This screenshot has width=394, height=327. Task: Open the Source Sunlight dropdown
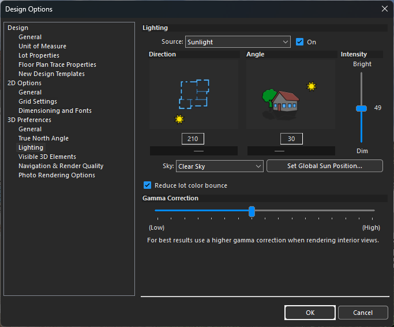238,42
